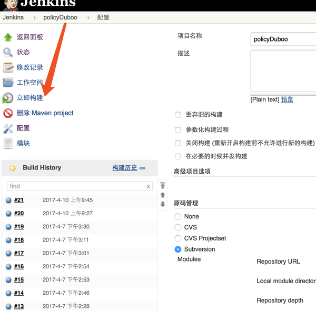Select the Subversion radio button
The width and height of the screenshot is (316, 311).
(178, 249)
